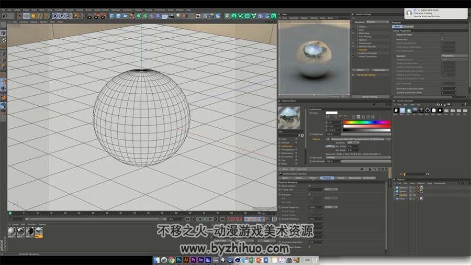Select the fourth material in Material Manager
The height and width of the screenshot is (265, 471).
point(38,231)
